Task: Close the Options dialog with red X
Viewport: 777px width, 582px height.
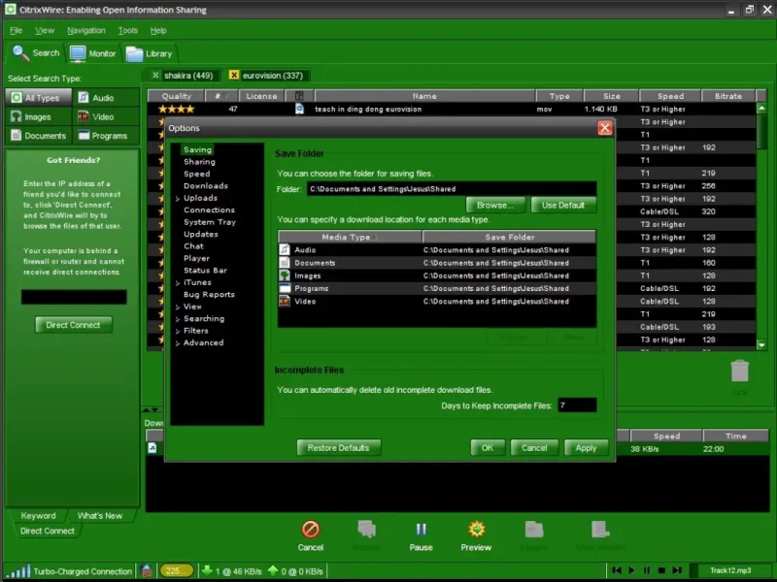Action: coord(604,128)
